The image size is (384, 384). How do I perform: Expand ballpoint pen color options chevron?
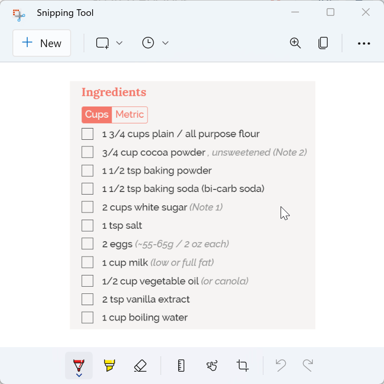pyautogui.click(x=79, y=375)
